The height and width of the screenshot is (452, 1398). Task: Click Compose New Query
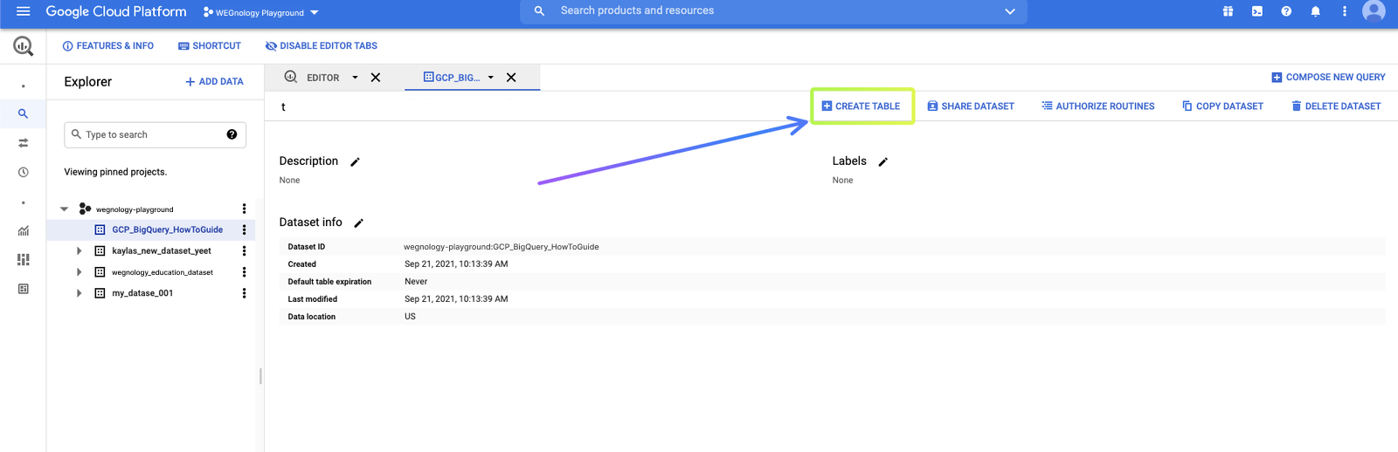point(1328,78)
